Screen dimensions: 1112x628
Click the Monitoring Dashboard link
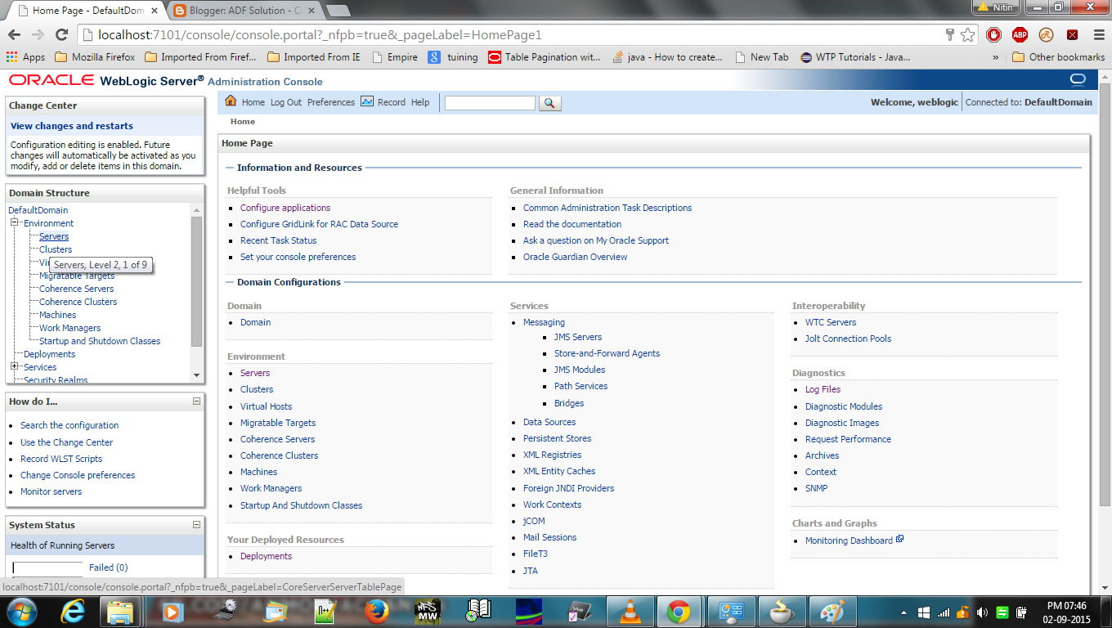tap(849, 541)
